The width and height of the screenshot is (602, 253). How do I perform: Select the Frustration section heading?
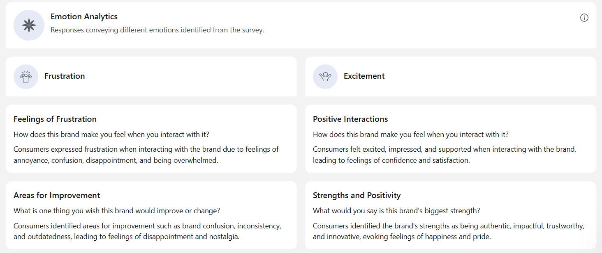(65, 76)
